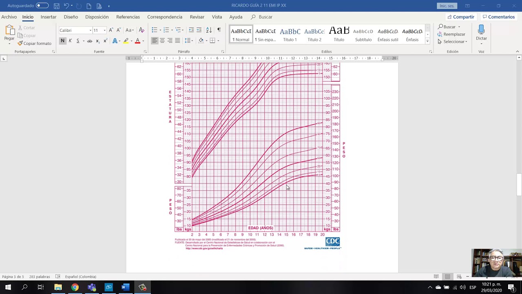Screen dimensions: 522x294
Task: Toggle italic (K) formatting
Action: point(70,41)
